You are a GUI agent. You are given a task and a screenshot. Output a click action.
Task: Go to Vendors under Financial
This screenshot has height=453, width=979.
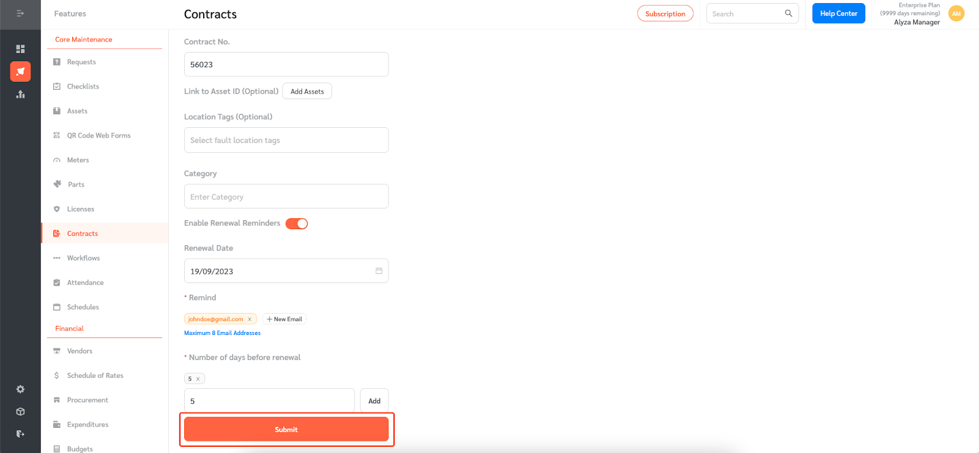(x=80, y=351)
